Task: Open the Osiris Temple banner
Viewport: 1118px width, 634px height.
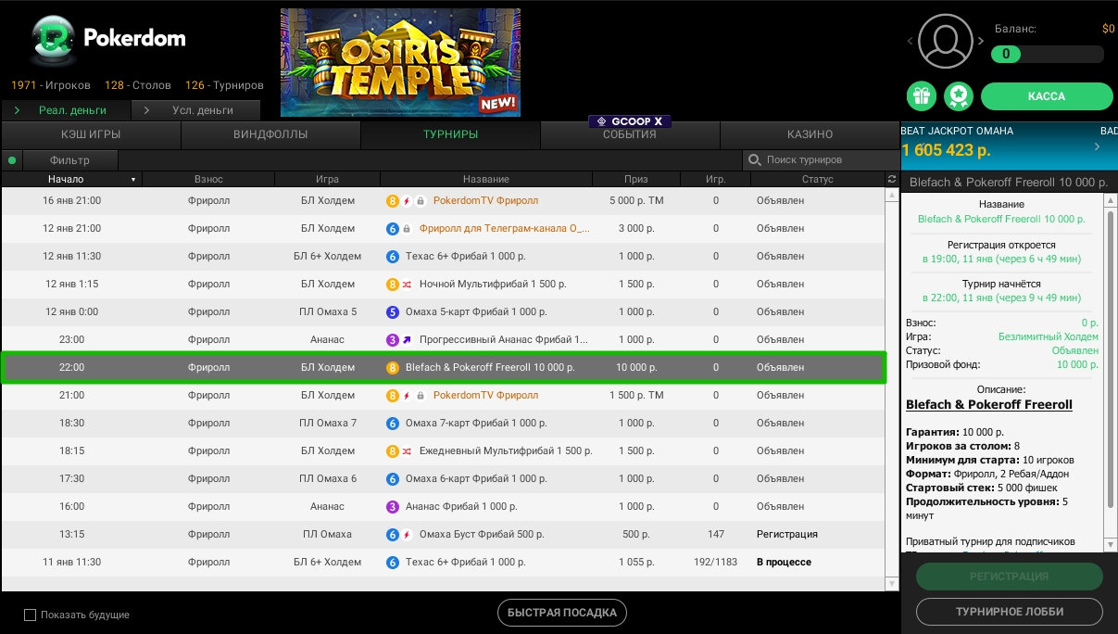Action: [x=400, y=62]
